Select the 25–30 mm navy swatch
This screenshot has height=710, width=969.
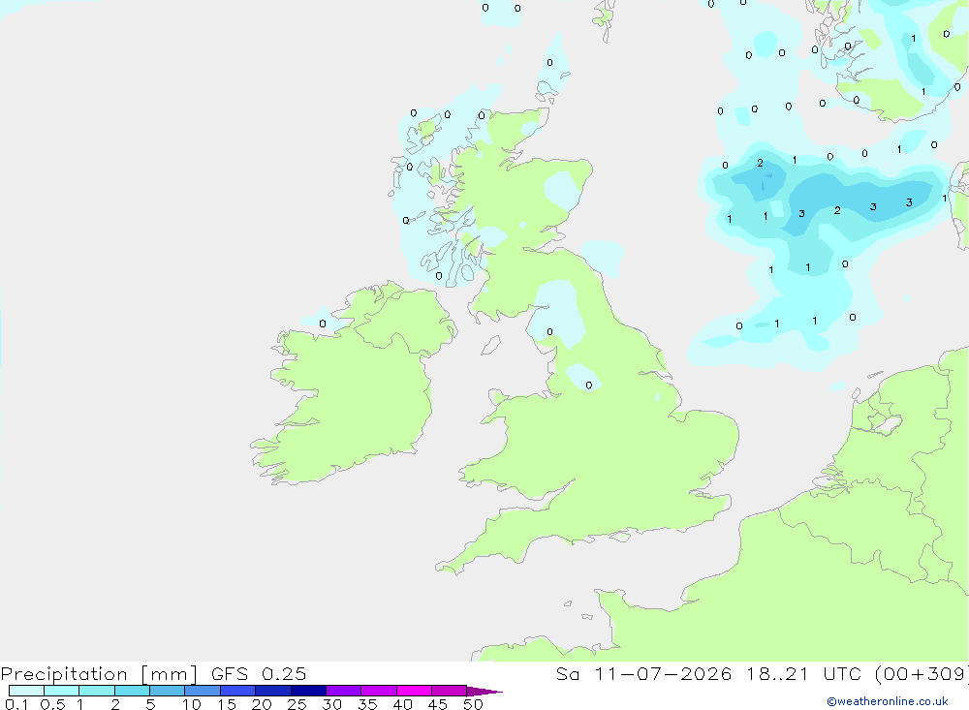(308, 691)
